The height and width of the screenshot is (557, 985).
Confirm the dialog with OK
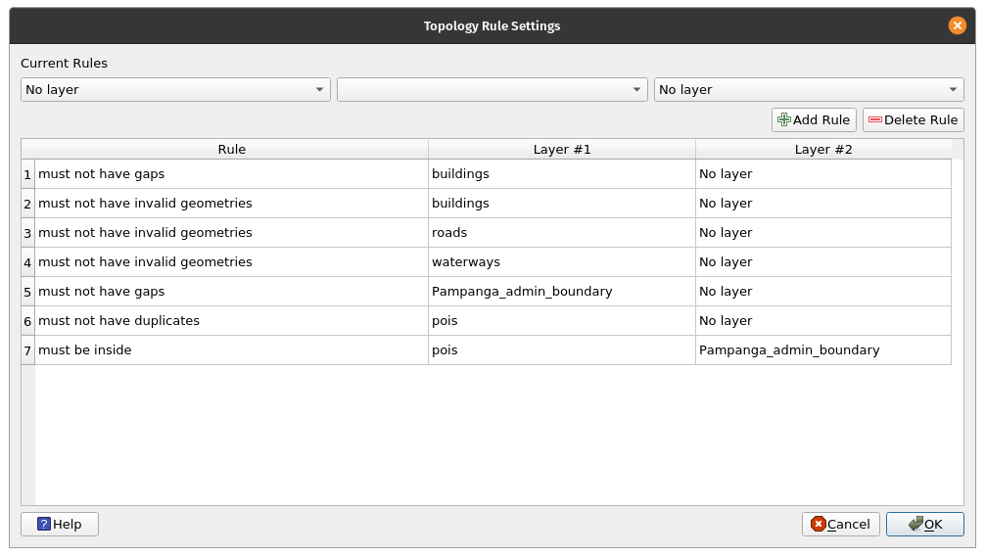(x=924, y=525)
